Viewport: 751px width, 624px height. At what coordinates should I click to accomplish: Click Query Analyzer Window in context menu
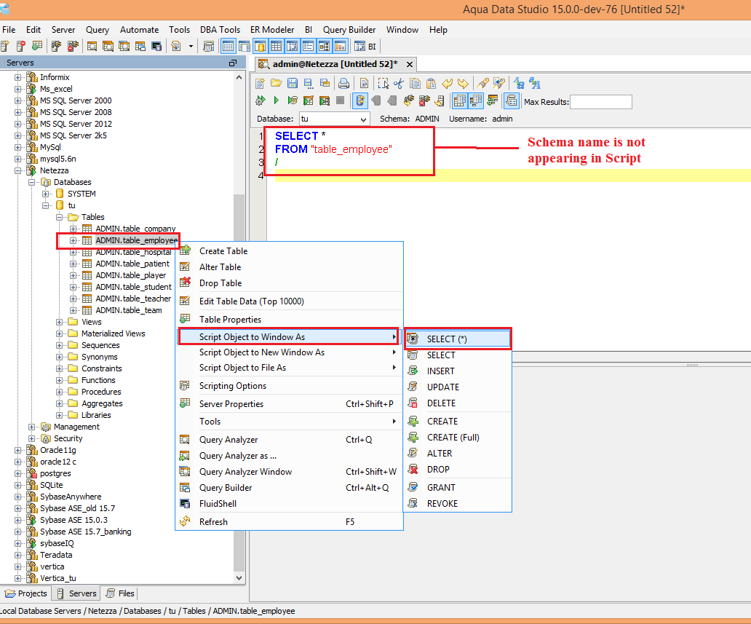pyautogui.click(x=290, y=472)
